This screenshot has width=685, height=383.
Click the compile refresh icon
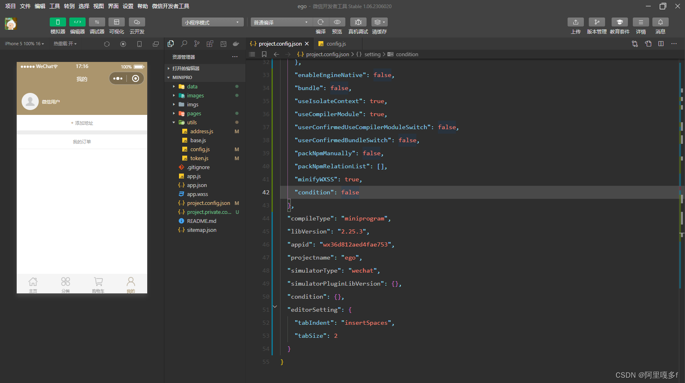[320, 22]
